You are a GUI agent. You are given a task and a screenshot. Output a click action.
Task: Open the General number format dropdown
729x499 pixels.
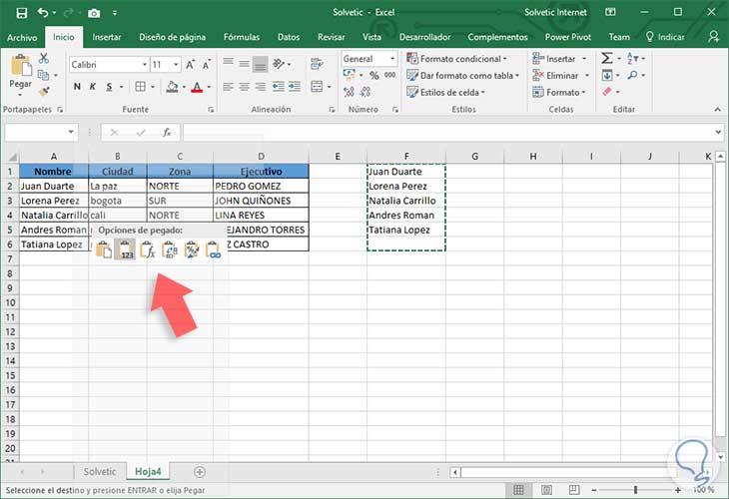coord(392,59)
